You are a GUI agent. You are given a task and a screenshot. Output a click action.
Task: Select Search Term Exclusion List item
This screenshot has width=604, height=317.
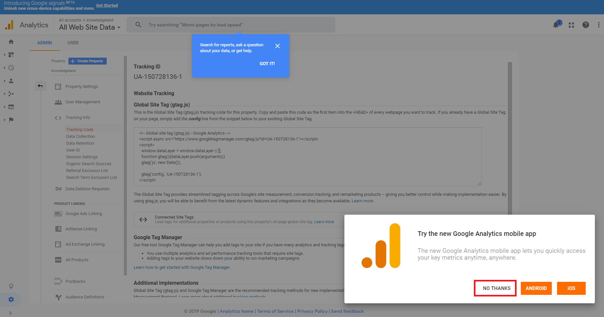pyautogui.click(x=92, y=178)
